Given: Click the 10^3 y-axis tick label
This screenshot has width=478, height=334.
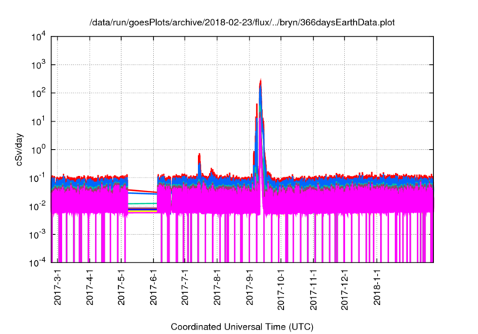Looking at the screenshot, I should pos(39,64).
